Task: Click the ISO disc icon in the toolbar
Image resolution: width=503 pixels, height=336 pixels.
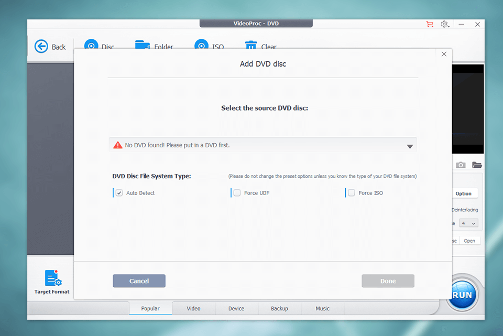Action: coord(201,46)
